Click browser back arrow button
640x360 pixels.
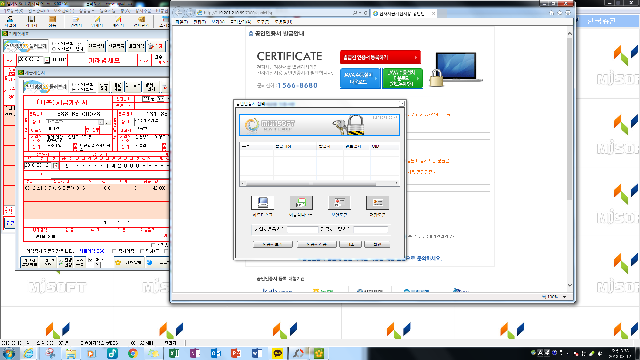(179, 13)
